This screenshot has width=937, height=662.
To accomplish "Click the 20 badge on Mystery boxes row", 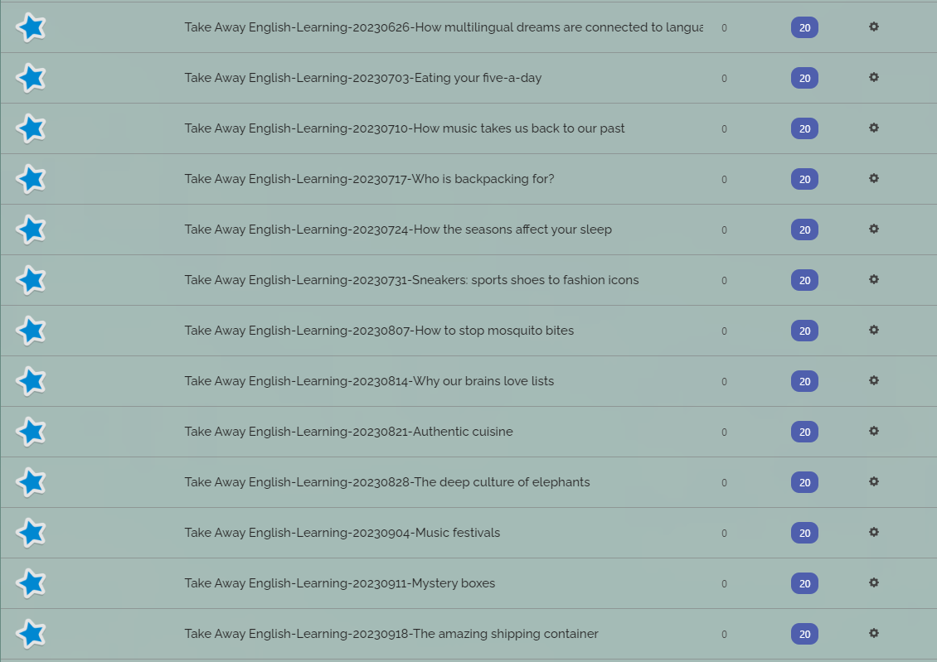I will click(804, 583).
